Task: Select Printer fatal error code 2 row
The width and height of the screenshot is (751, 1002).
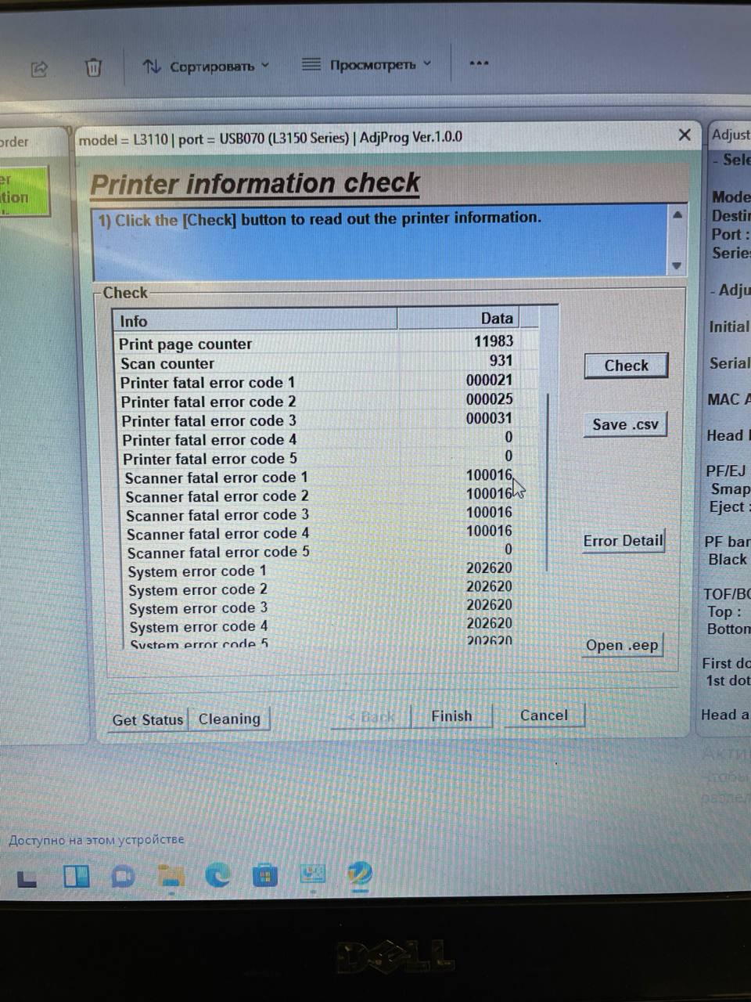Action: (328, 400)
